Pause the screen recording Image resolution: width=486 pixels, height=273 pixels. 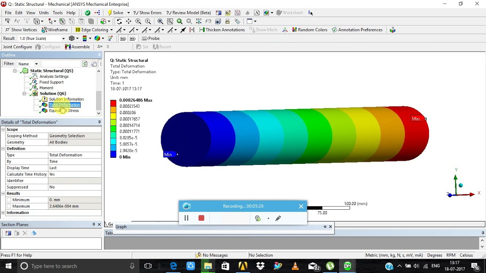186,218
